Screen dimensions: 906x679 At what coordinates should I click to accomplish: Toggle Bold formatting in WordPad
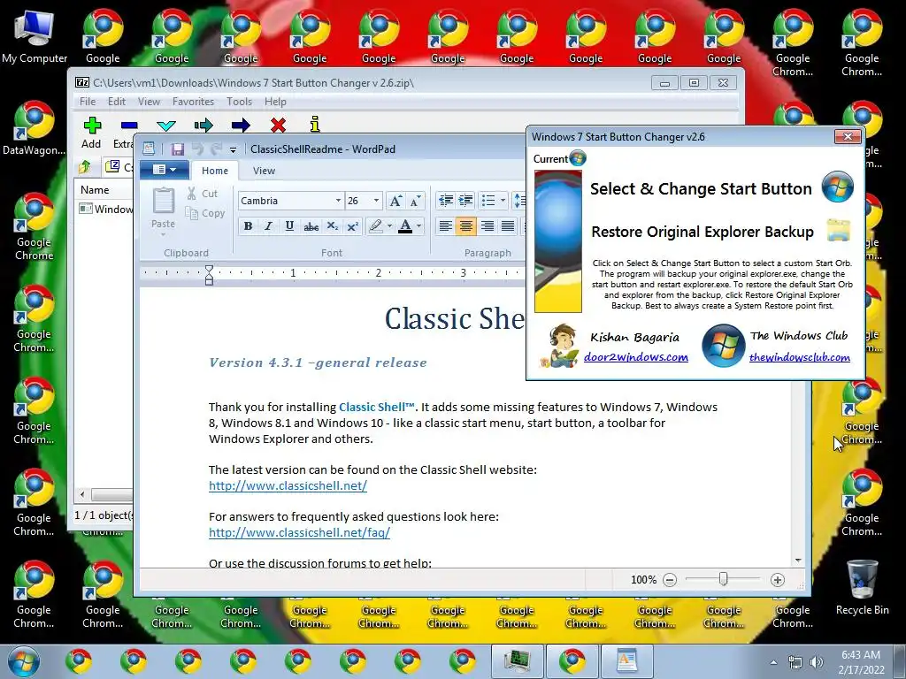pyautogui.click(x=248, y=226)
